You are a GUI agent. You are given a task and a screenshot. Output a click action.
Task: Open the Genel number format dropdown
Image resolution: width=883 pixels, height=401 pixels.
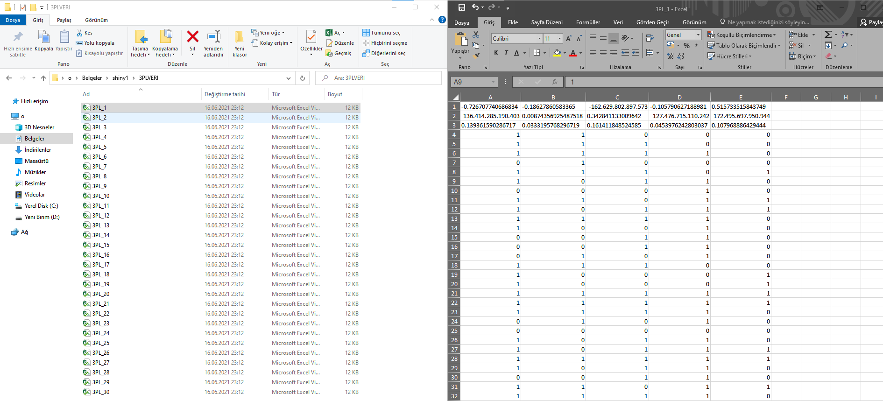pyautogui.click(x=698, y=35)
